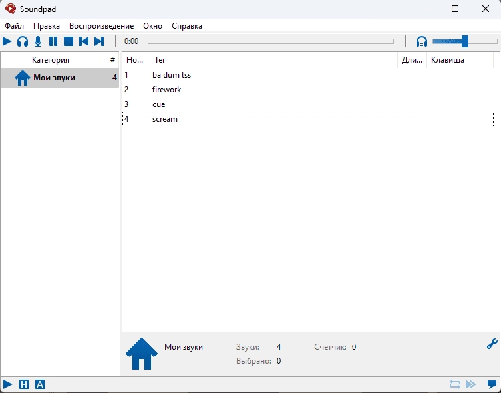Click the Счетчик: counter label
501x393 pixels.
coord(330,347)
